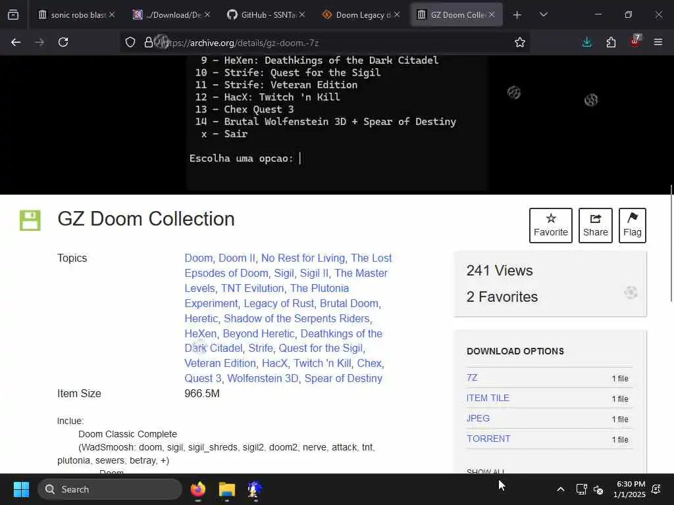Bookmark this page with the star icon
The image size is (674, 505).
click(520, 42)
